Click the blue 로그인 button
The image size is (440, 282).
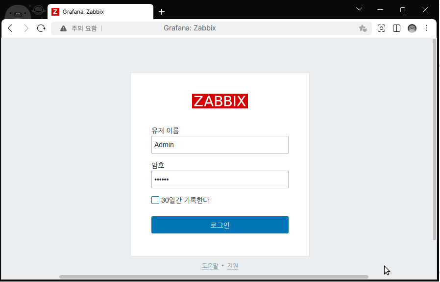point(220,225)
